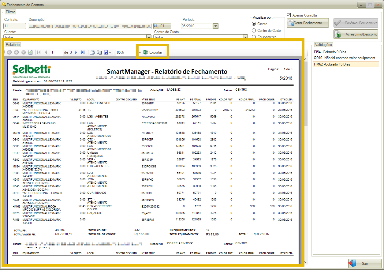This screenshot has width=384, height=270.
Task: Click the stop rendering icon in report toolbar
Action: (x=24, y=52)
